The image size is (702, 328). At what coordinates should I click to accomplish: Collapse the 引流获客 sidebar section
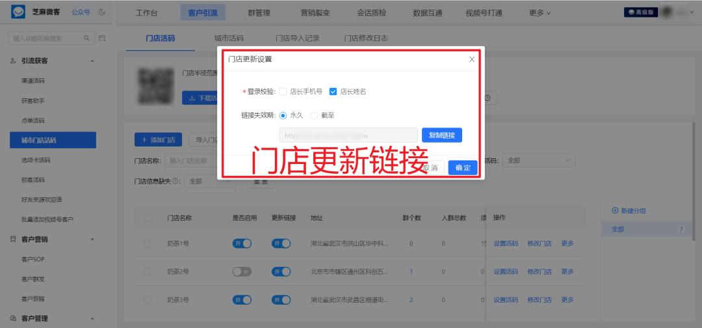tap(92, 61)
